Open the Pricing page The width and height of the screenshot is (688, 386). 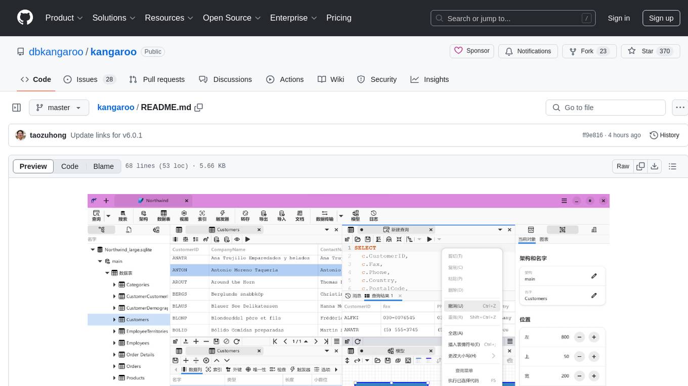point(339,18)
